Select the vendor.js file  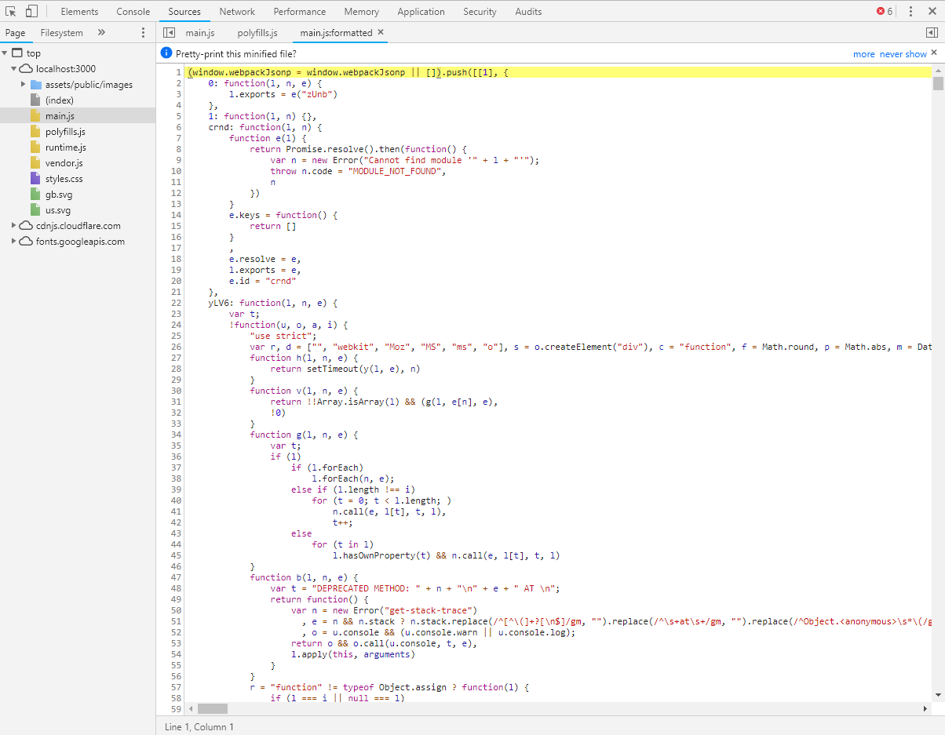pyautogui.click(x=64, y=163)
